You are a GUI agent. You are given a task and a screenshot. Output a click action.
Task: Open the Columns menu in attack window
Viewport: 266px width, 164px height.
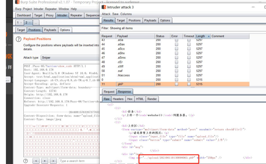pos(126,14)
